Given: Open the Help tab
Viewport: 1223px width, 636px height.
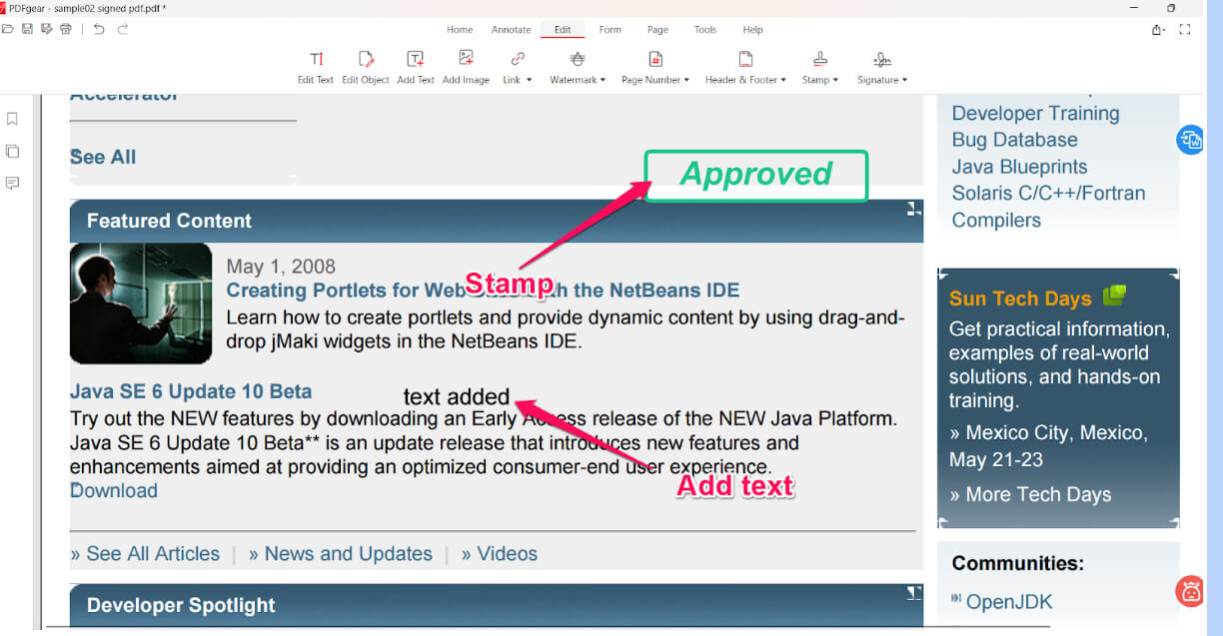Looking at the screenshot, I should pyautogui.click(x=752, y=30).
